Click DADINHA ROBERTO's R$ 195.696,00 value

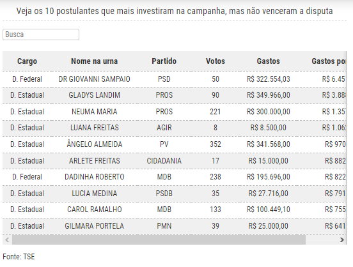tap(269, 177)
